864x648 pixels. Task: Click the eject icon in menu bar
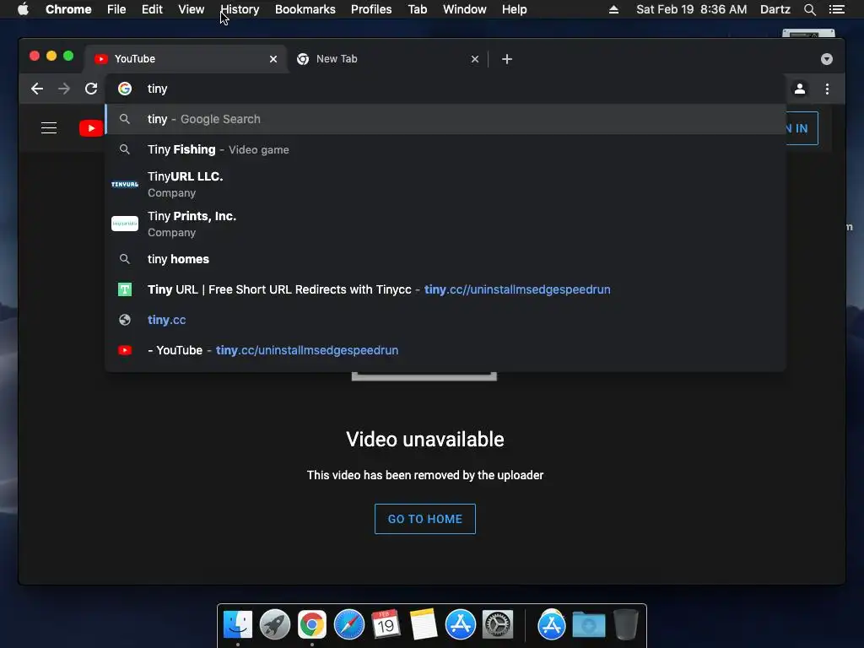613,9
